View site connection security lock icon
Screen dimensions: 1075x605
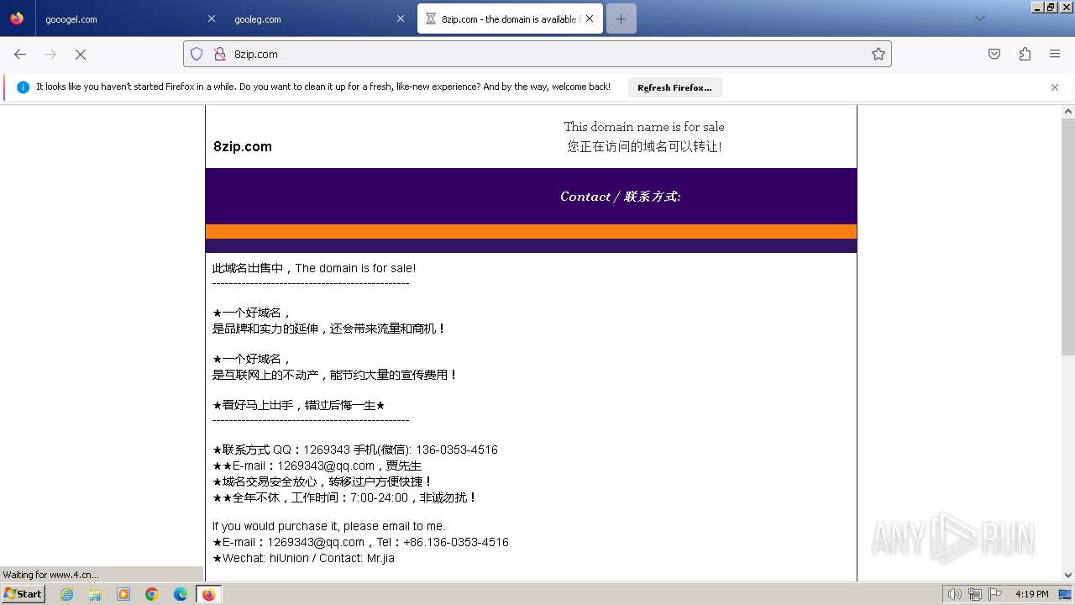tap(219, 54)
